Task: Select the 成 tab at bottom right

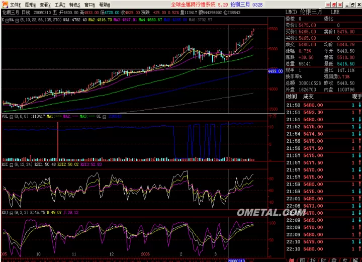Action: [x=345, y=260]
